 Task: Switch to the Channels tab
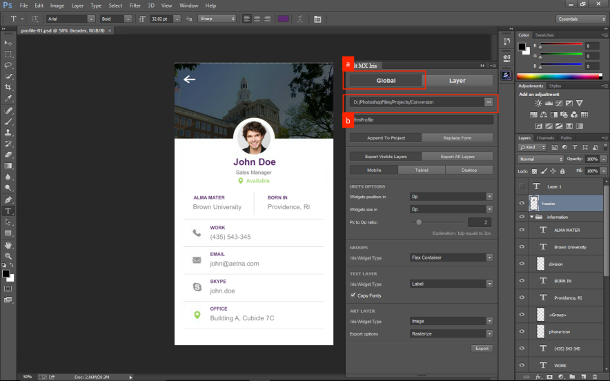[545, 138]
